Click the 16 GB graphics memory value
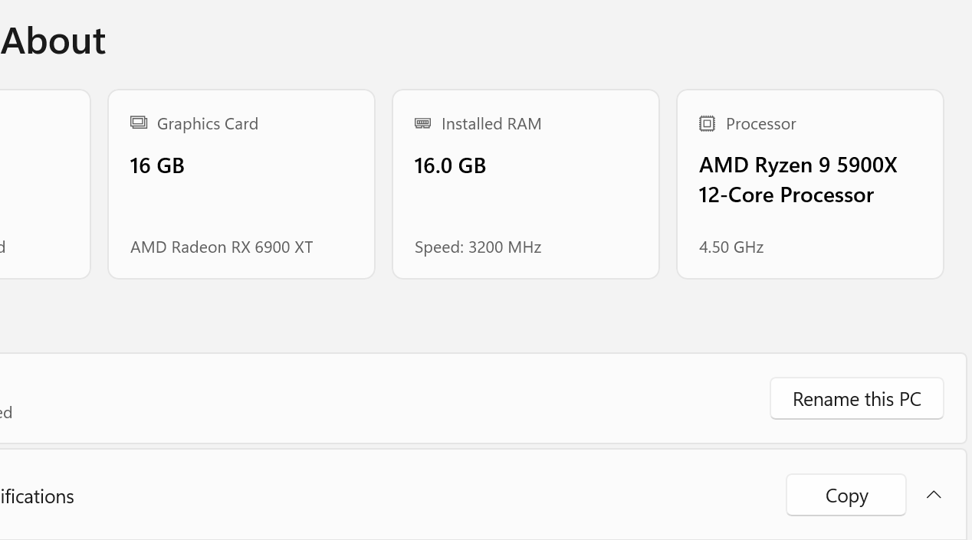972x540 pixels. [157, 165]
